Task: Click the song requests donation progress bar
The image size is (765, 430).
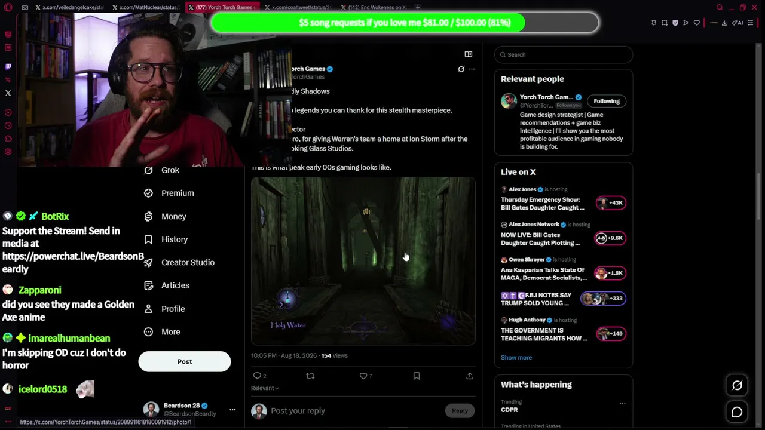Action: [405, 23]
